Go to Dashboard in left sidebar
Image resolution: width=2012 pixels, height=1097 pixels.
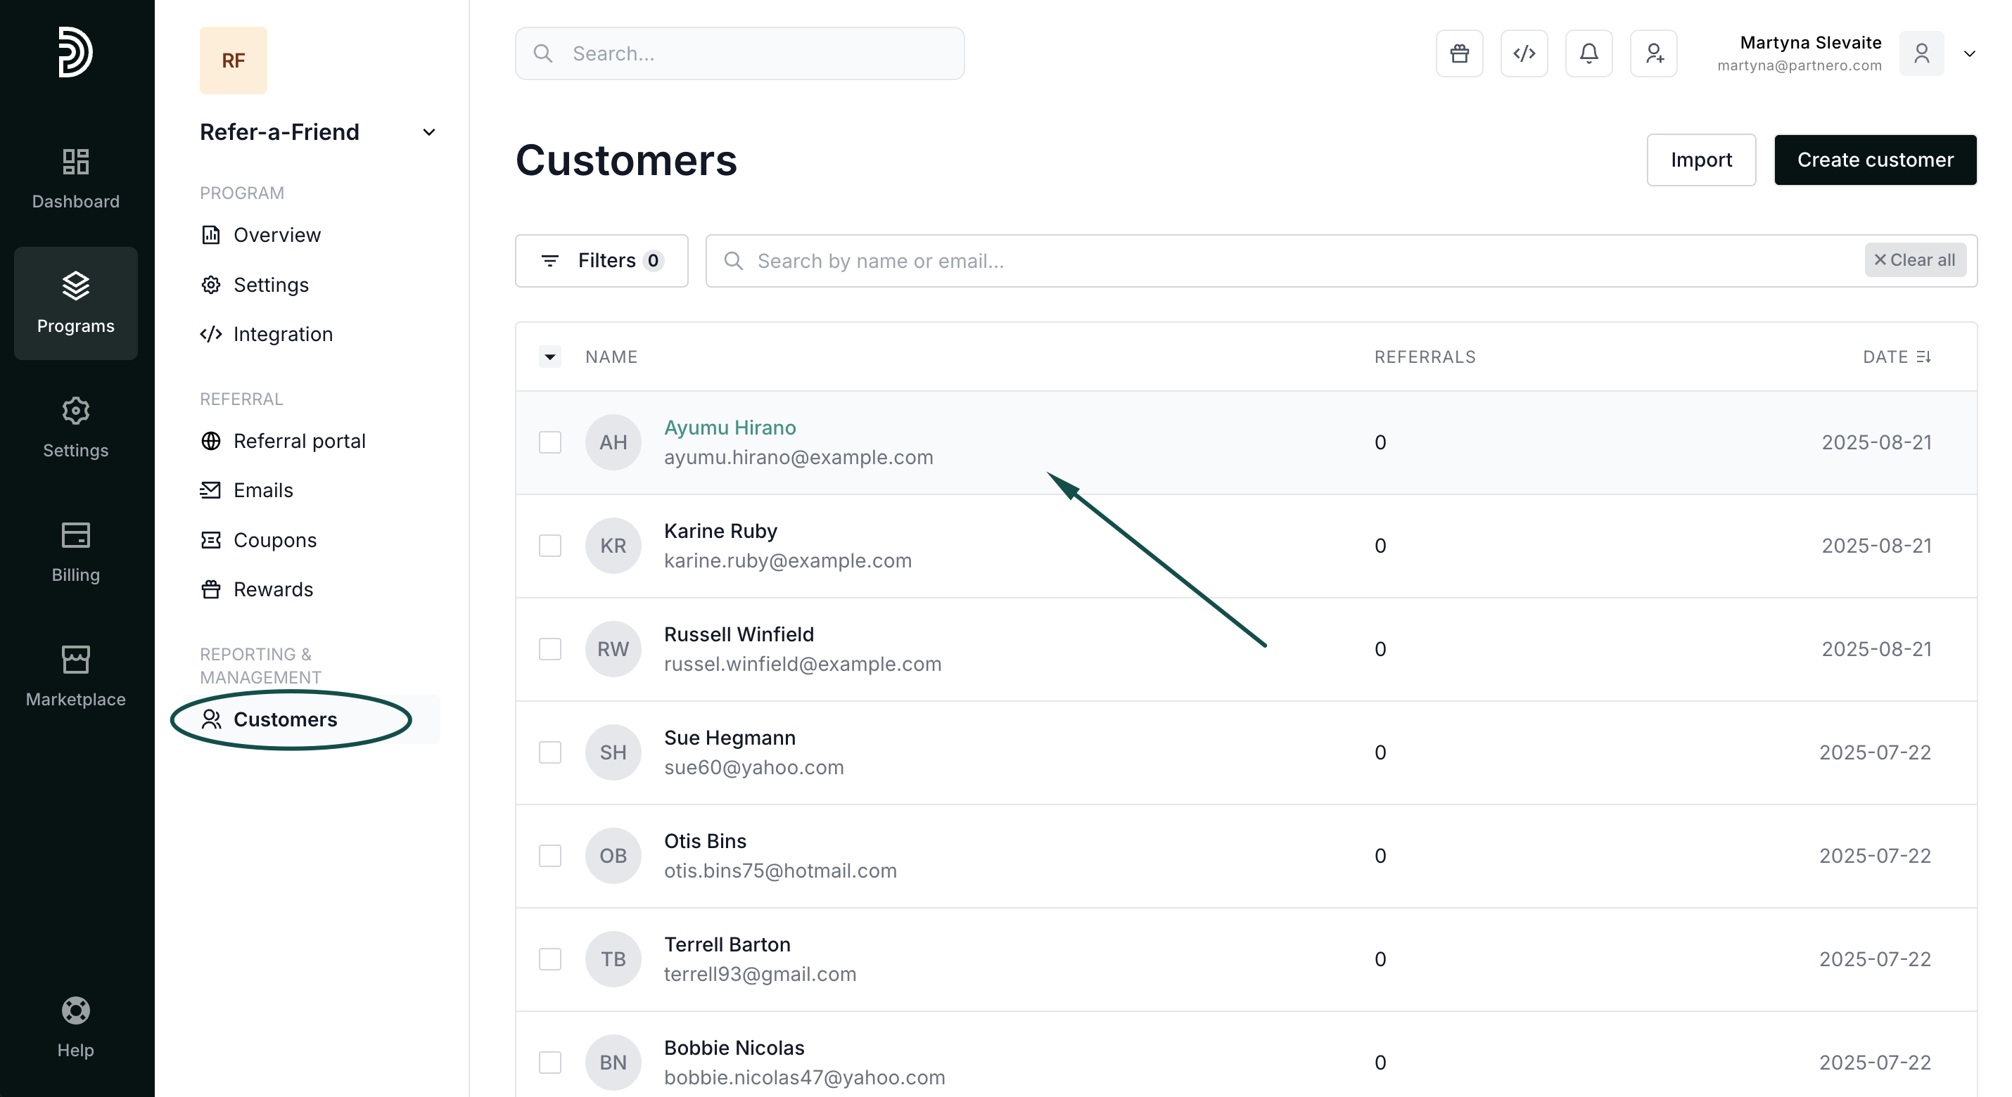pos(76,179)
